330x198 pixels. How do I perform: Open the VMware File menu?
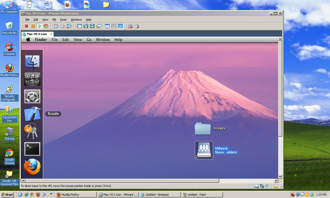[x=27, y=20]
